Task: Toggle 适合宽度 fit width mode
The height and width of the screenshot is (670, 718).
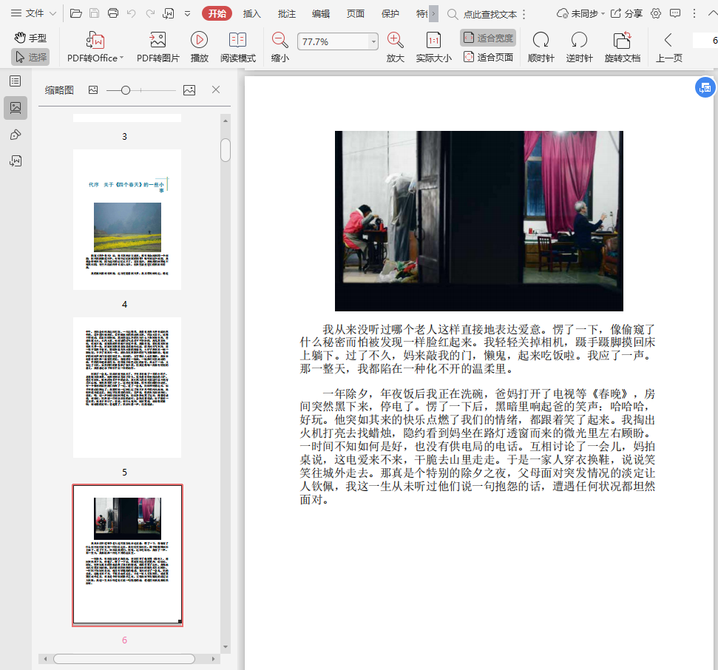Action: click(487, 38)
